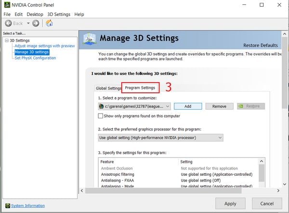Click the Forward arrow icon
The width and height of the screenshot is (289, 213).
click(36, 23)
